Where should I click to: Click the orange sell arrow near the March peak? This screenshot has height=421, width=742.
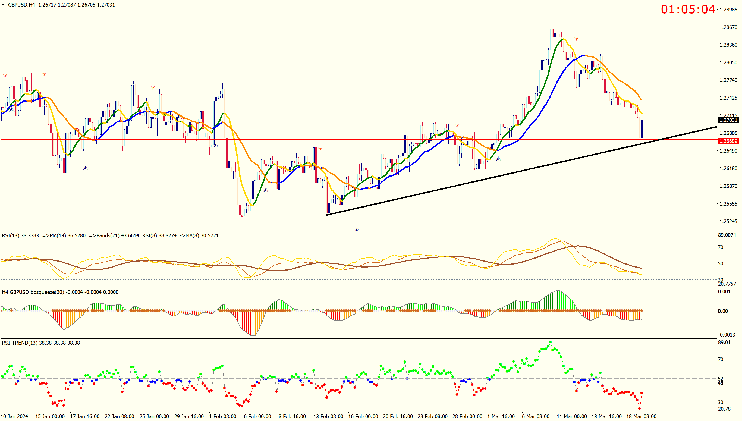(576, 39)
